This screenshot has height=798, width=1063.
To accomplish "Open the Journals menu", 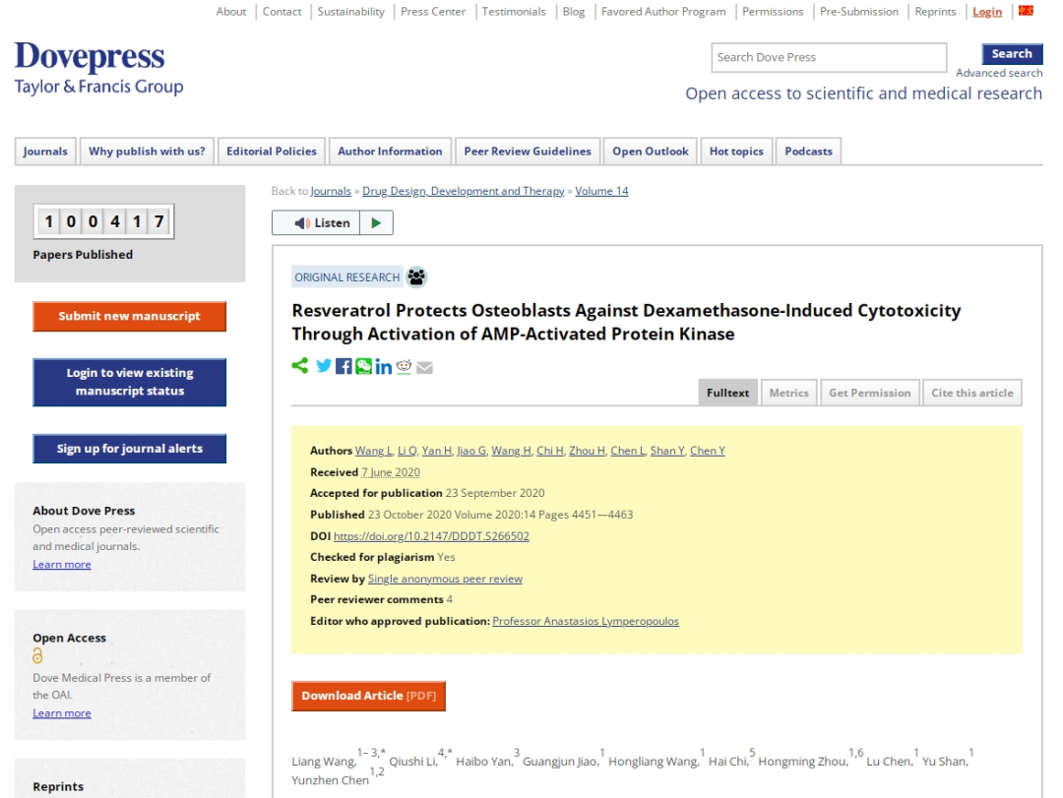I will click(x=45, y=152).
